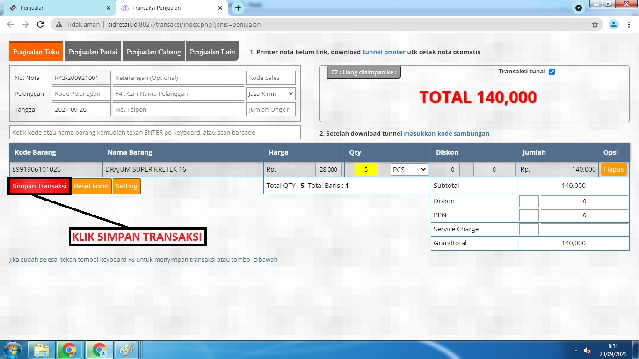
Task: Click the not-secure warning triangle icon
Action: pos(59,24)
